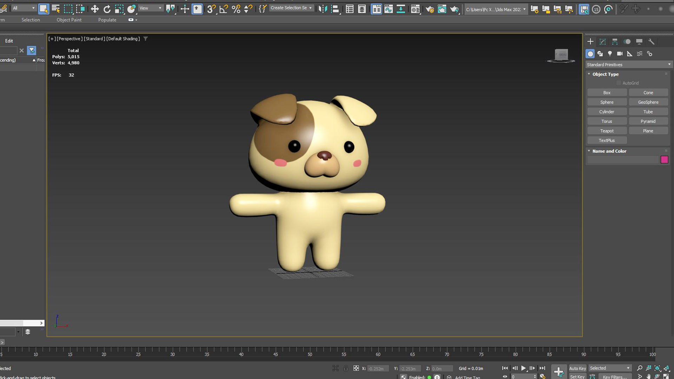Open the All selection filter dropdown
The height and width of the screenshot is (379, 674).
pyautogui.click(x=23, y=8)
